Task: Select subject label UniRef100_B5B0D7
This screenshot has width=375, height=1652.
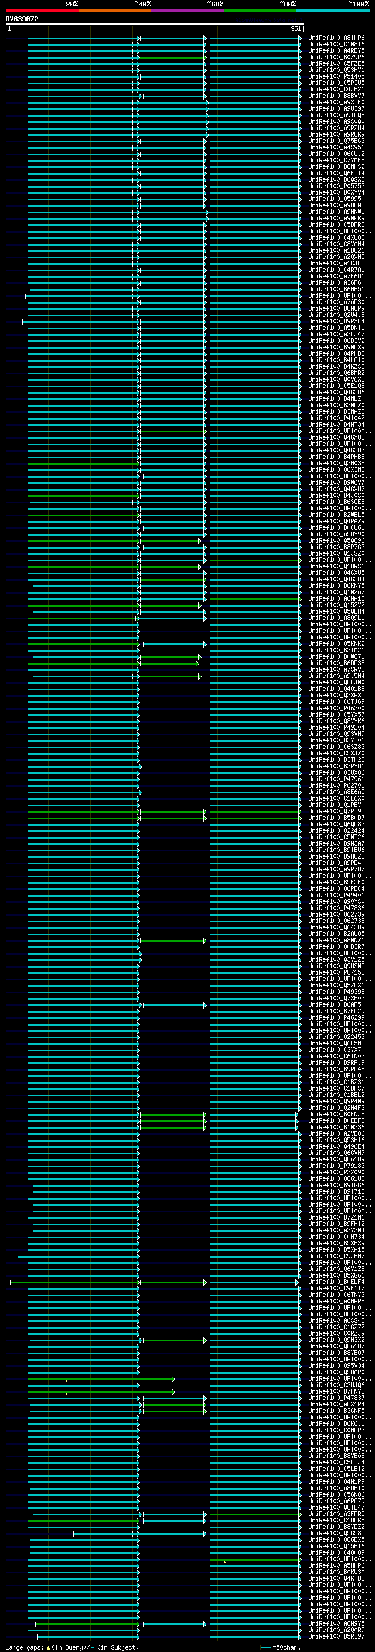Action: [336, 818]
